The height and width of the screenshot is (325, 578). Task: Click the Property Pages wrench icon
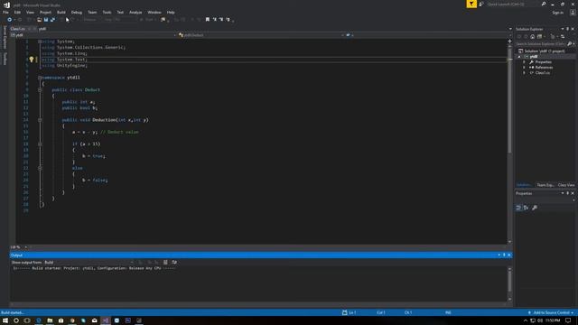pos(535,208)
